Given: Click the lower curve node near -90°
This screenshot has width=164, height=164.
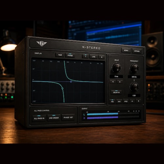Looking at the screenshot, I should tap(62, 88).
